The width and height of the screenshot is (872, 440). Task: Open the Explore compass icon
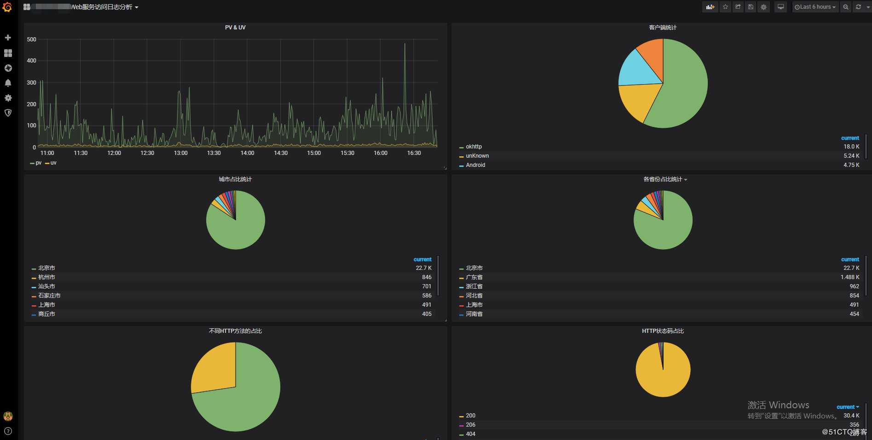8,68
